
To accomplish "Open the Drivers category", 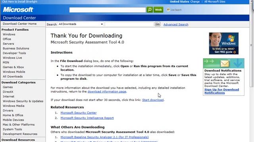I will click(x=8, y=110).
